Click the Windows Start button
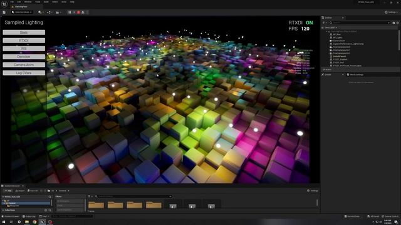 click(x=4, y=222)
